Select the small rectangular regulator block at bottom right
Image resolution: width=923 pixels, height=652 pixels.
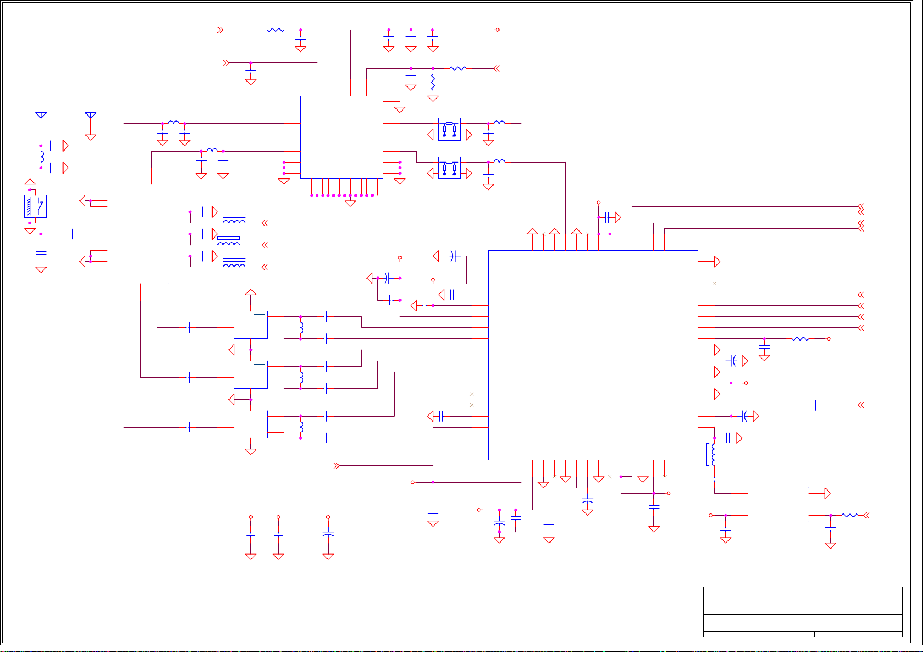[778, 504]
